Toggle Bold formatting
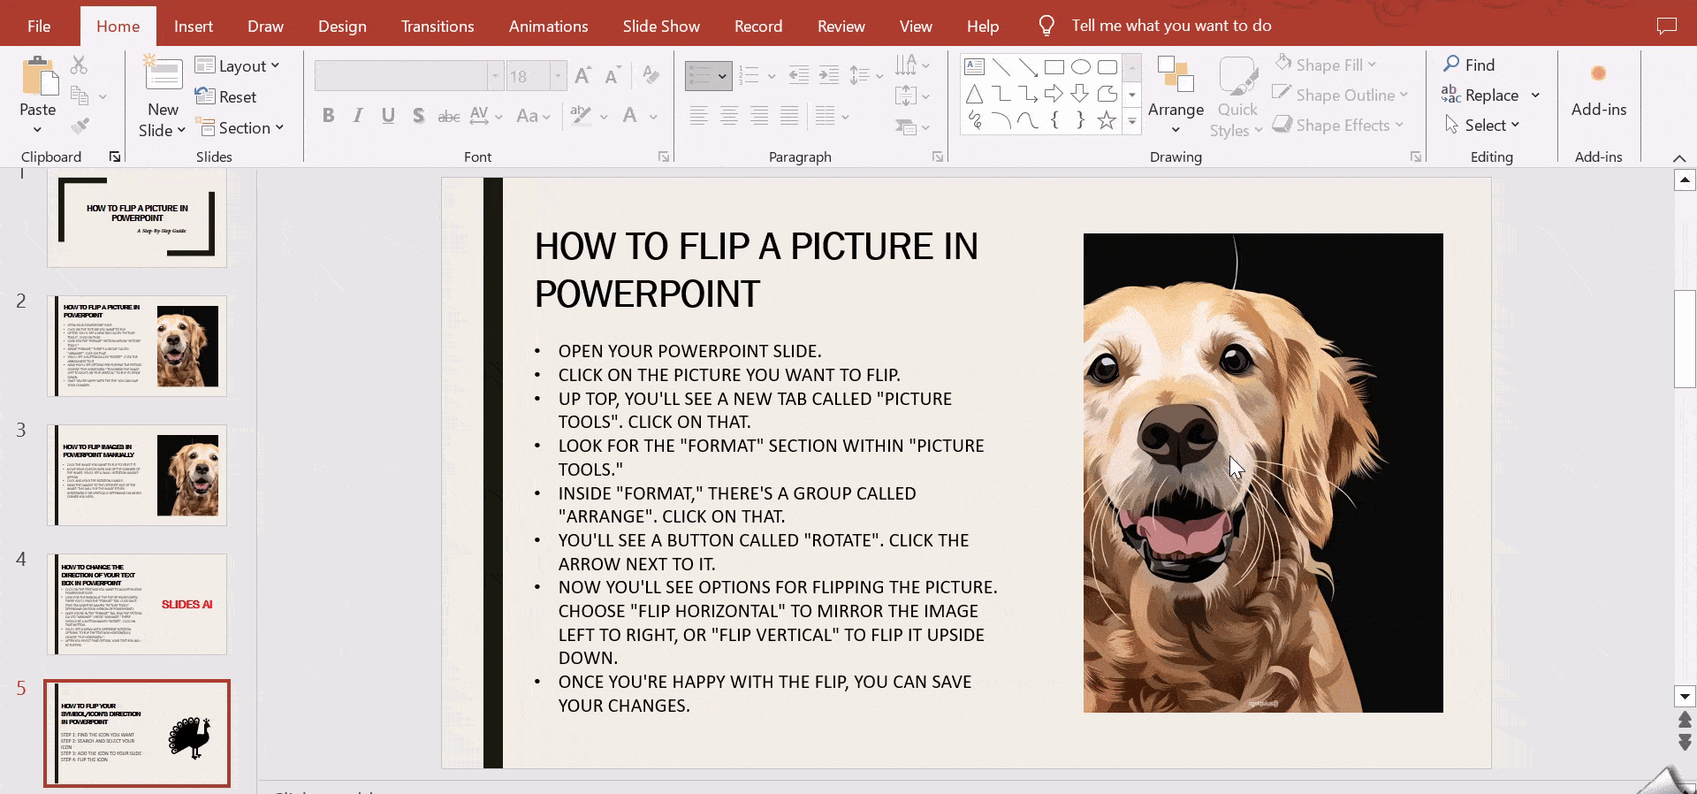The height and width of the screenshot is (794, 1697). (x=328, y=116)
